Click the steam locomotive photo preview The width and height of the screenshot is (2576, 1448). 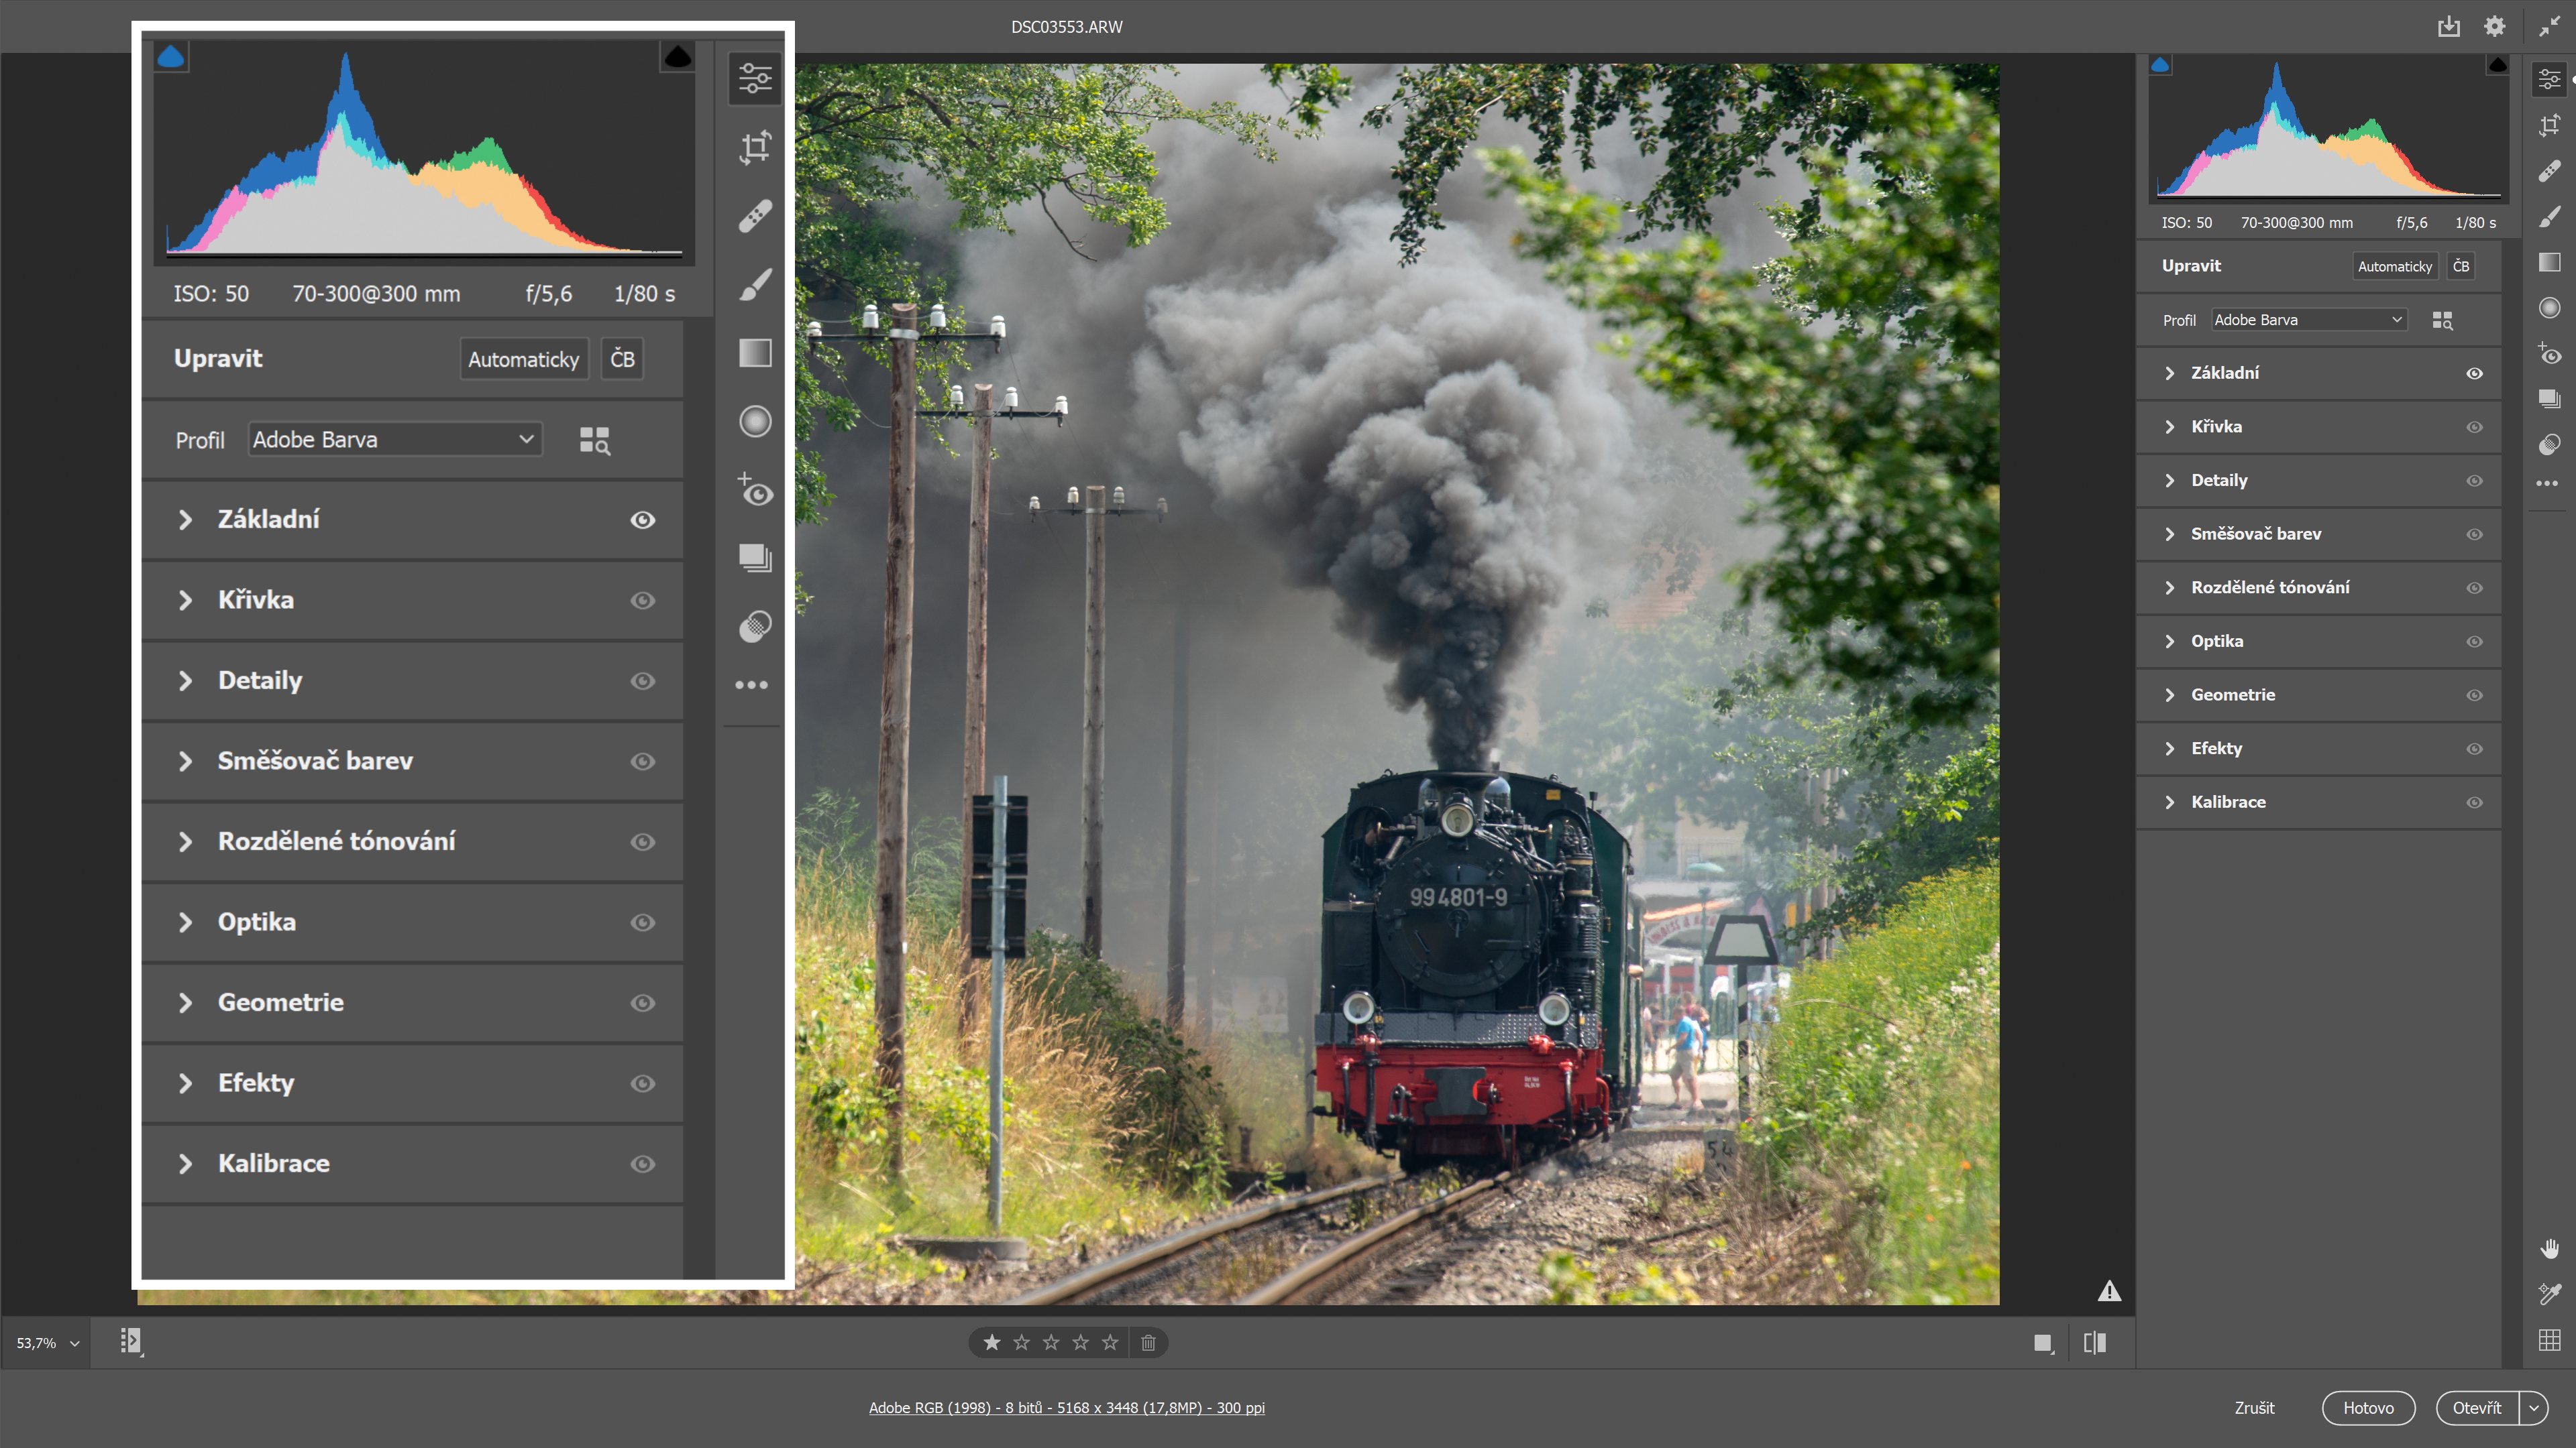[1398, 684]
